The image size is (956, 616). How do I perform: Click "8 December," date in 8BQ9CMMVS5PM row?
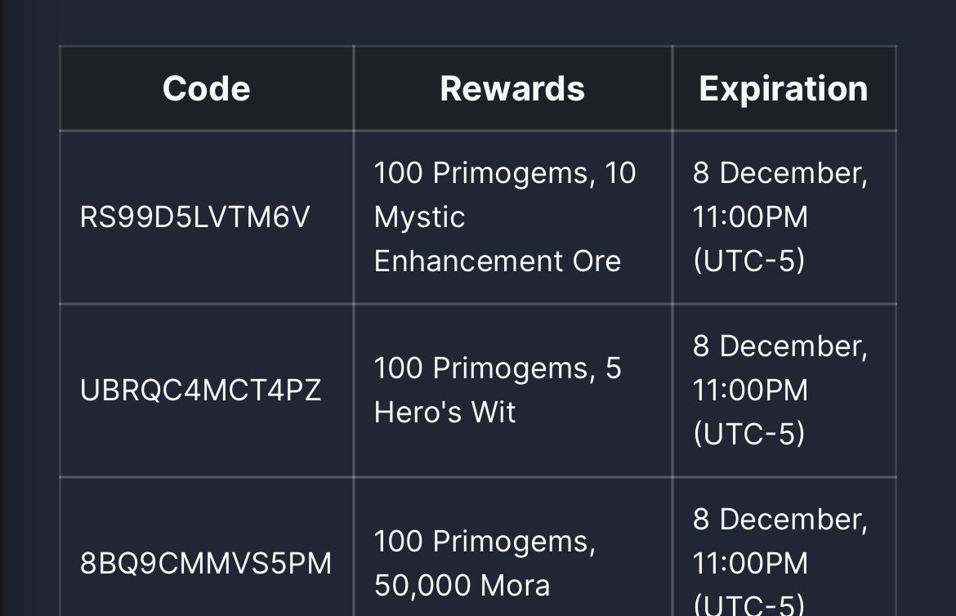780,520
